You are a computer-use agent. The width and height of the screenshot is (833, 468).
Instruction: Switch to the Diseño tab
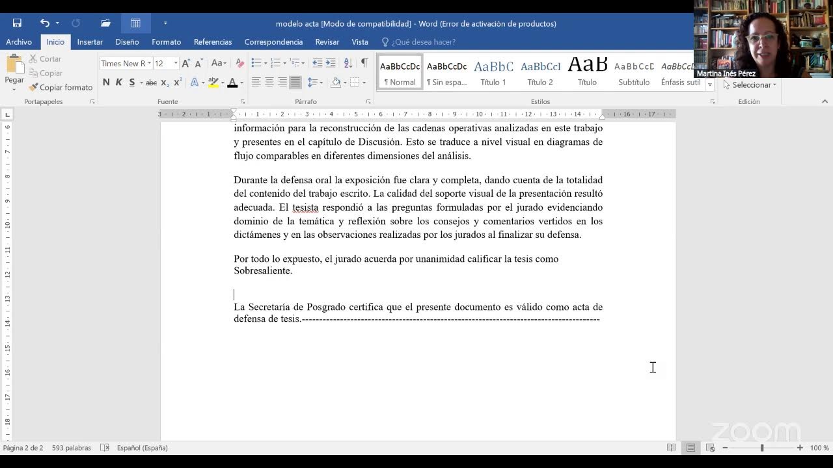pyautogui.click(x=127, y=42)
